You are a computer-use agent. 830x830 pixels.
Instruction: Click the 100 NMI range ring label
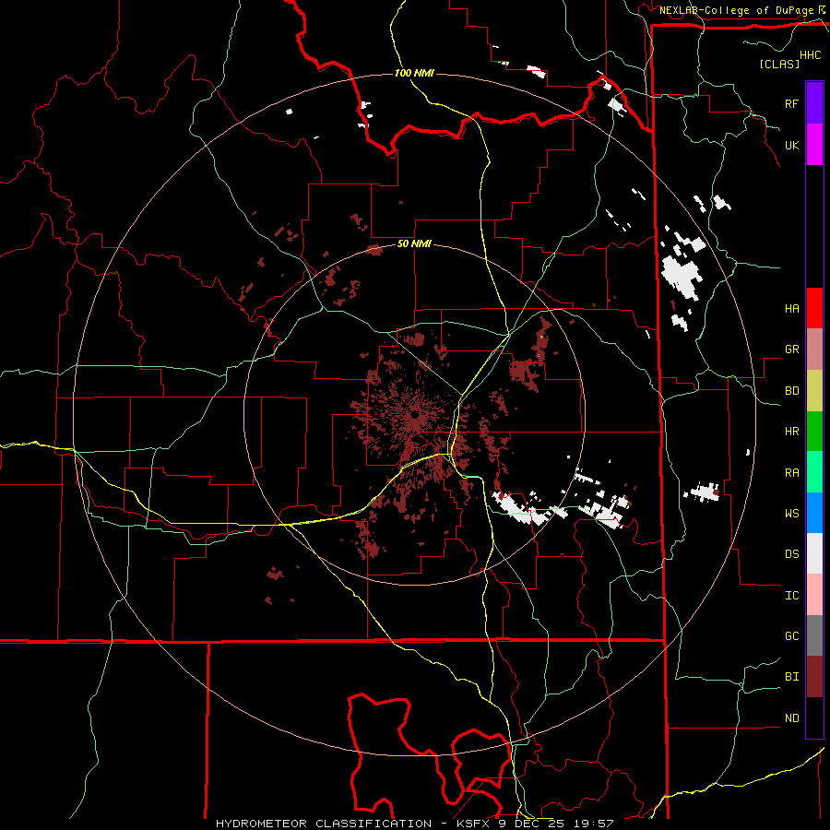tap(414, 73)
